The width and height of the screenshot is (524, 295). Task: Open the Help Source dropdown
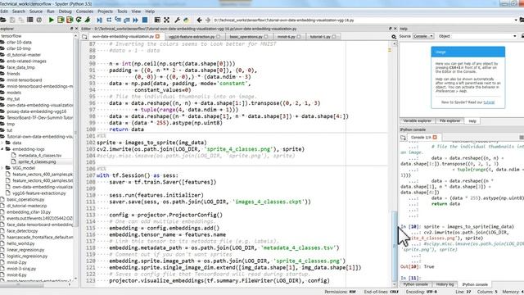coord(423,36)
